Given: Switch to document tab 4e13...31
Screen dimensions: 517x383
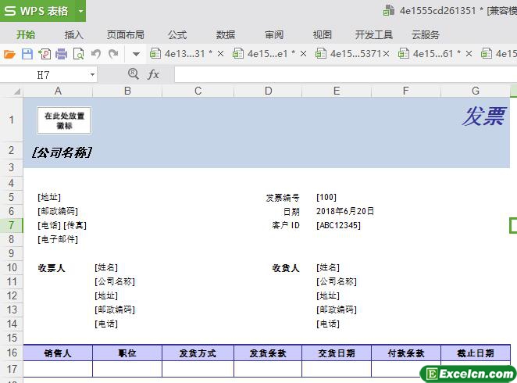Looking at the screenshot, I should point(180,54).
